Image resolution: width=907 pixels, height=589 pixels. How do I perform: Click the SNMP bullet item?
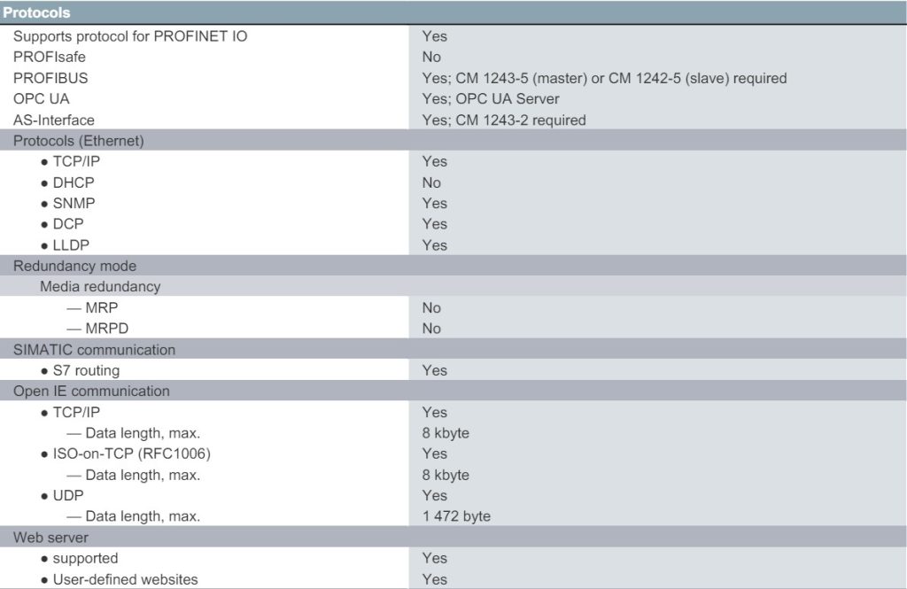point(68,204)
